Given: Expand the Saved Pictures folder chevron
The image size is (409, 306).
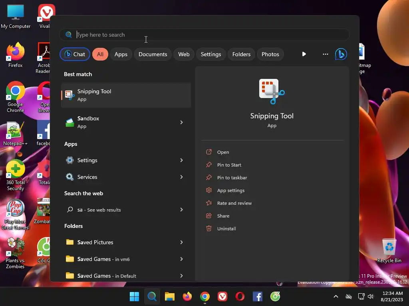Looking at the screenshot, I should [x=181, y=242].
